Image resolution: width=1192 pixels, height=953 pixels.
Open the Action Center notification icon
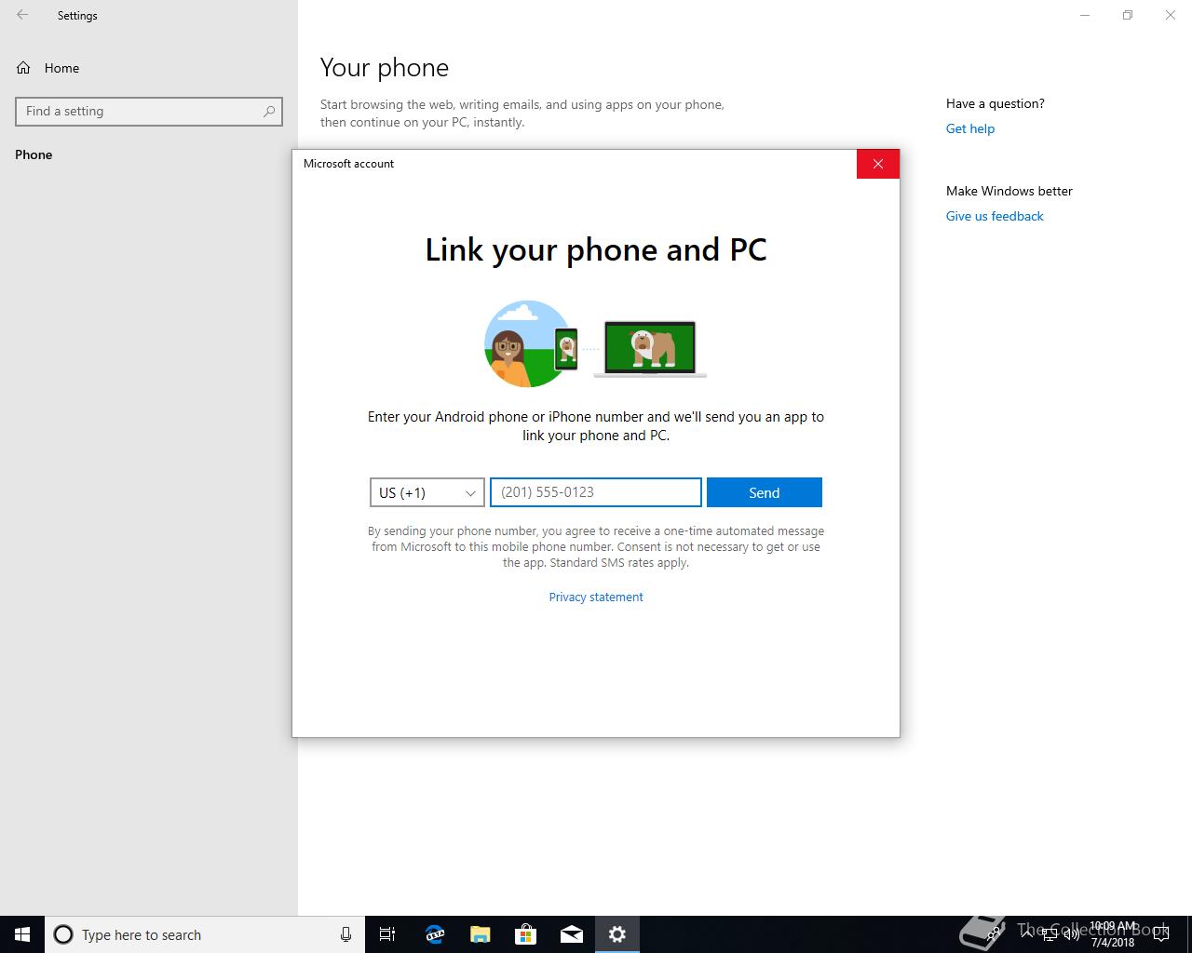tap(1160, 935)
